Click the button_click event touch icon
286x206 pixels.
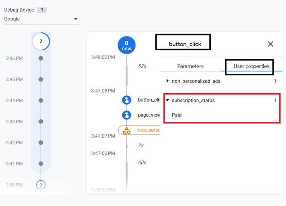coord(126,100)
